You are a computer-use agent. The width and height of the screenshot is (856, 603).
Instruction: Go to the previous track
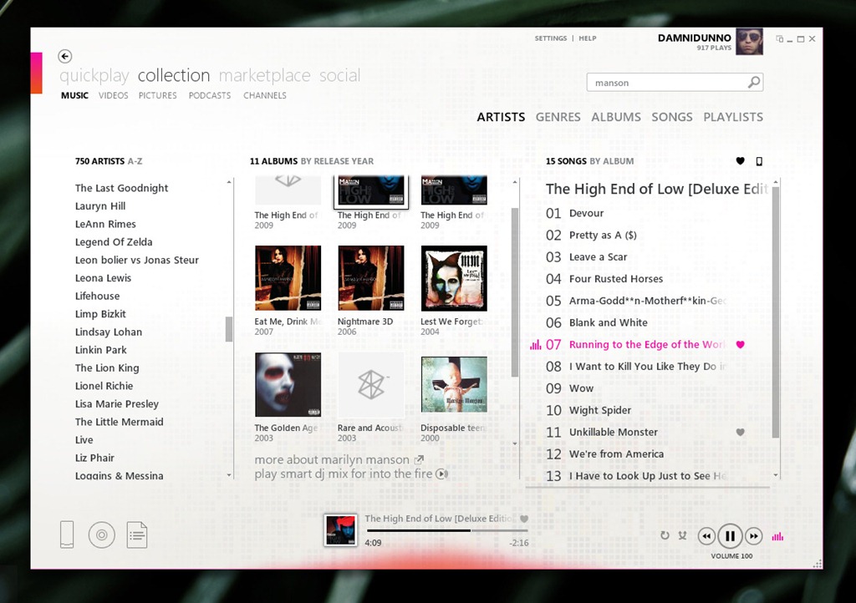pyautogui.click(x=706, y=536)
